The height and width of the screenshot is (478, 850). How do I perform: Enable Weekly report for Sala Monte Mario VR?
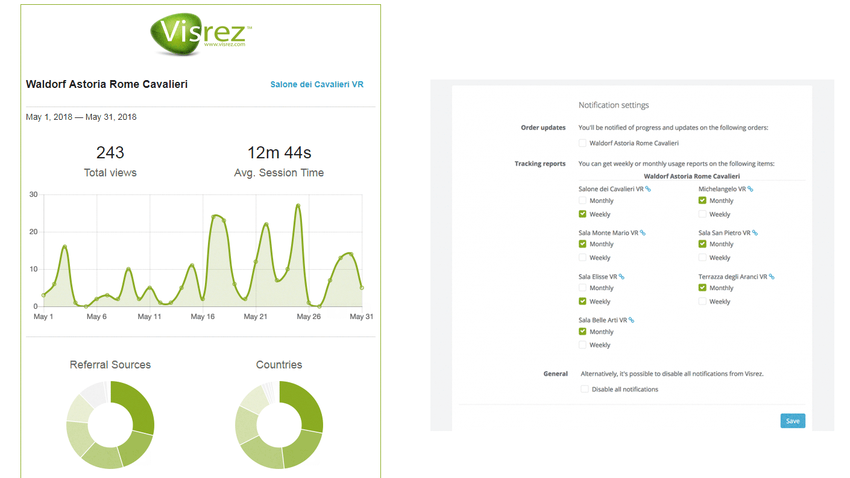click(x=582, y=258)
